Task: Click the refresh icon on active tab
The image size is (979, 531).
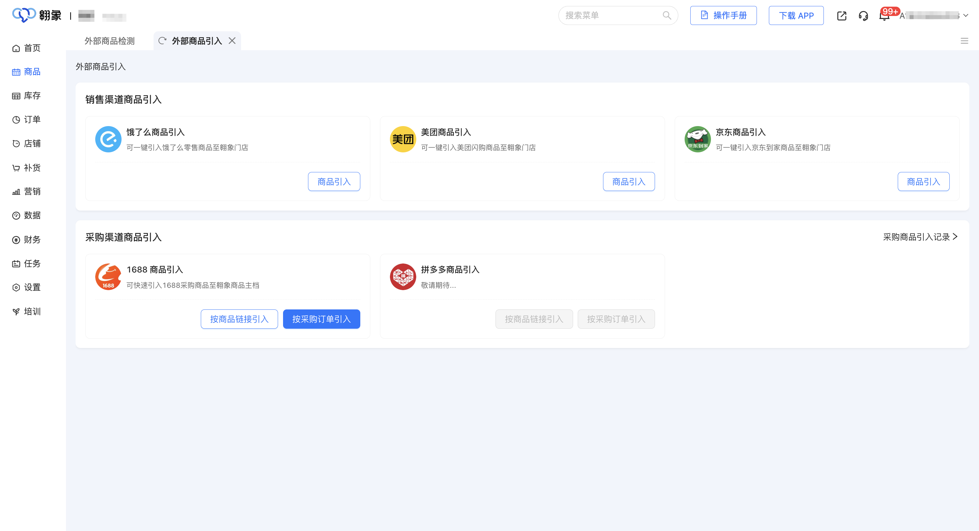Action: [x=162, y=41]
